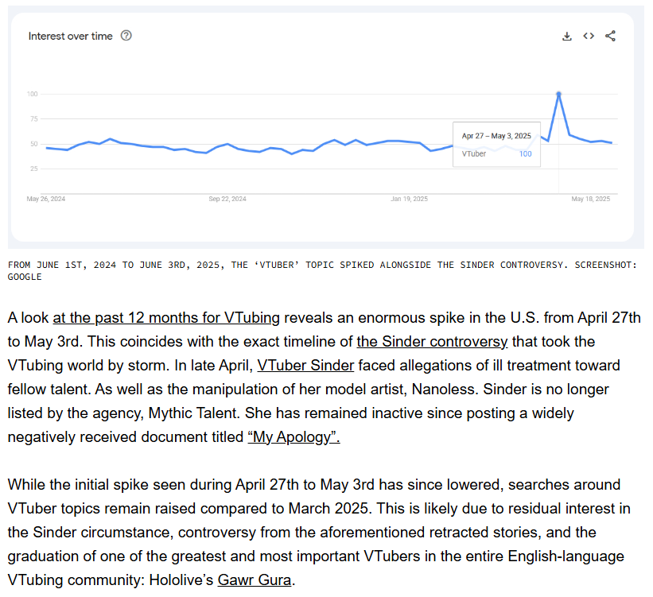Select the May 26, 2024 axis label

tap(46, 199)
